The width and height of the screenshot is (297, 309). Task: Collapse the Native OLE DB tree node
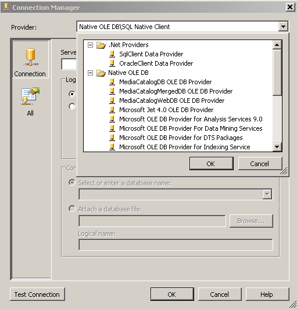pyautogui.click(x=90, y=73)
